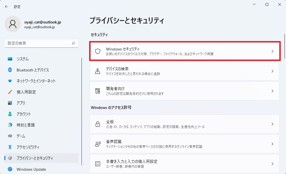Open the アプリ category
This screenshot has height=174, width=286.
coord(42,103)
